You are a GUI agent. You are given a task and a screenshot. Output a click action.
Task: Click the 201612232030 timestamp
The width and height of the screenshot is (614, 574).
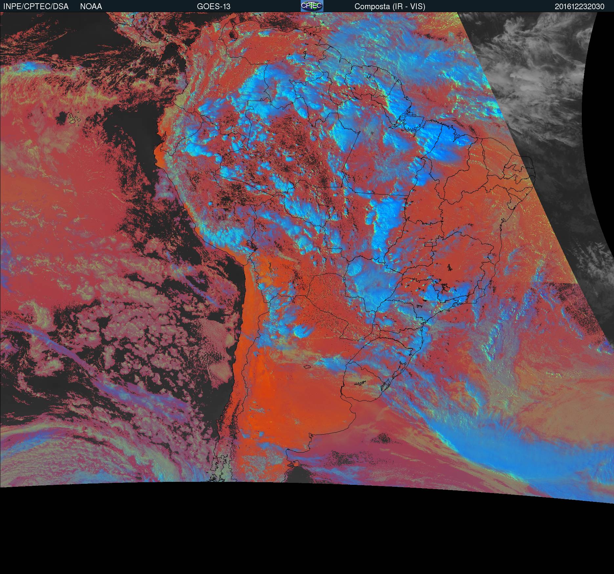[x=579, y=7]
